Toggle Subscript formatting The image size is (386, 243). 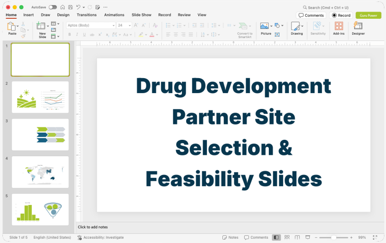107,35
